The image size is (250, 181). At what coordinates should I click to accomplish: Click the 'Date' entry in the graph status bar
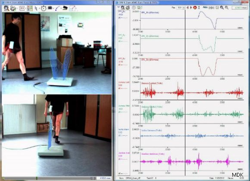(x=216, y=178)
